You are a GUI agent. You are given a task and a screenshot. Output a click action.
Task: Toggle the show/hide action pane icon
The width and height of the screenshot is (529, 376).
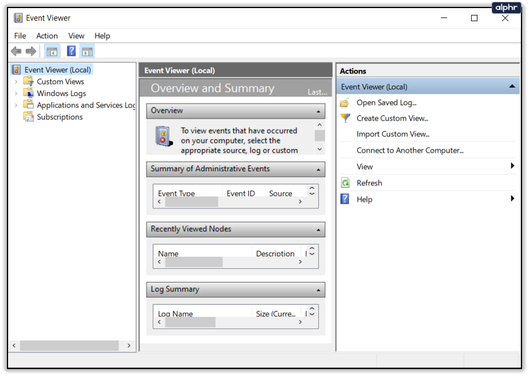(x=87, y=52)
